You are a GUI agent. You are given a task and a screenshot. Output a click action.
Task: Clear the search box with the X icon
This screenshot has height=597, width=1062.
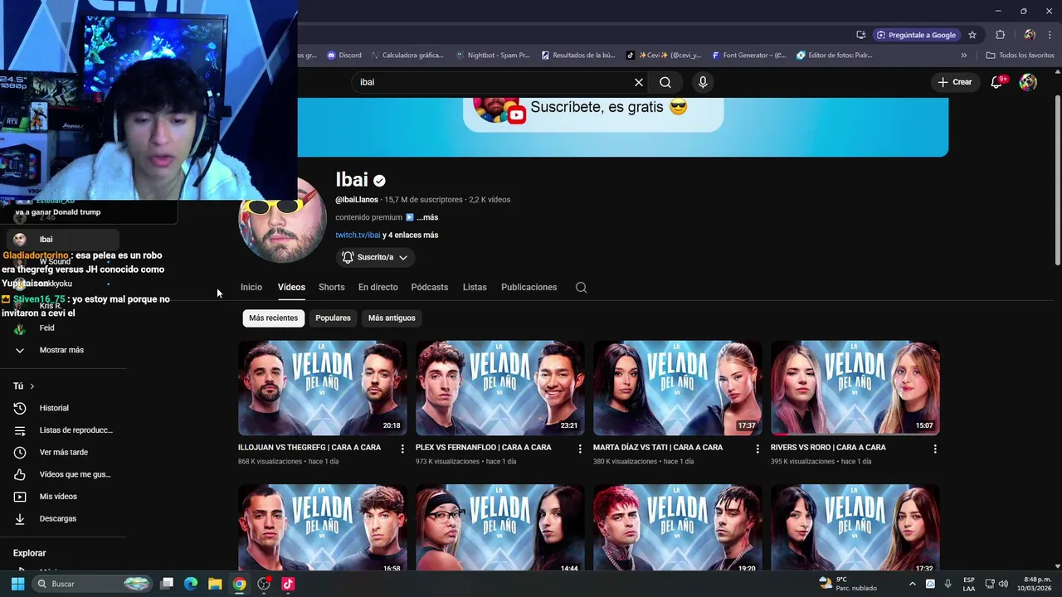tap(639, 82)
